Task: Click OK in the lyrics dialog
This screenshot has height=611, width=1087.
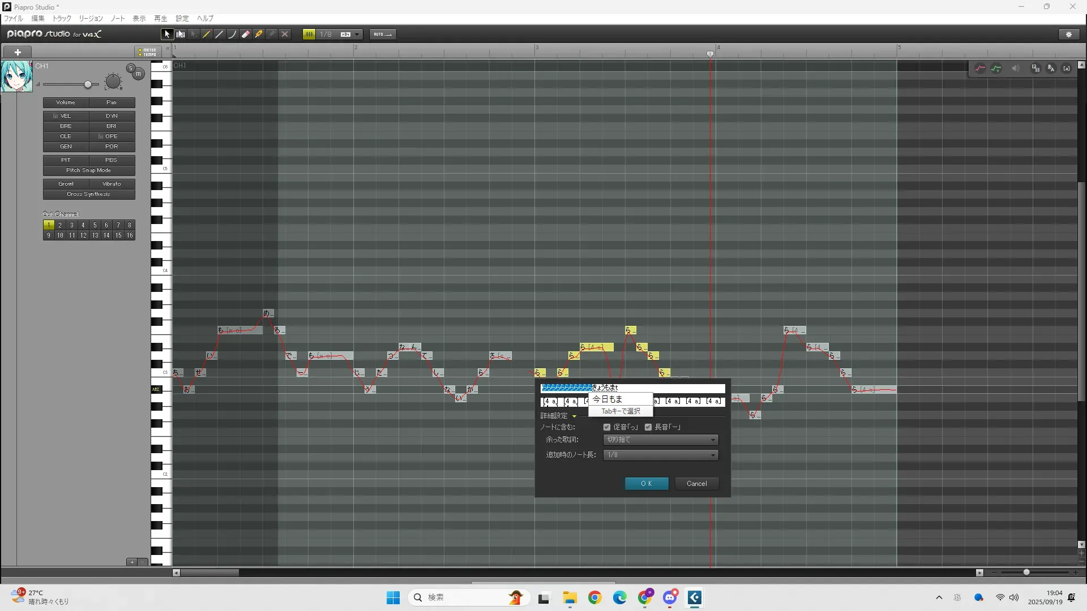Action: pos(647,484)
